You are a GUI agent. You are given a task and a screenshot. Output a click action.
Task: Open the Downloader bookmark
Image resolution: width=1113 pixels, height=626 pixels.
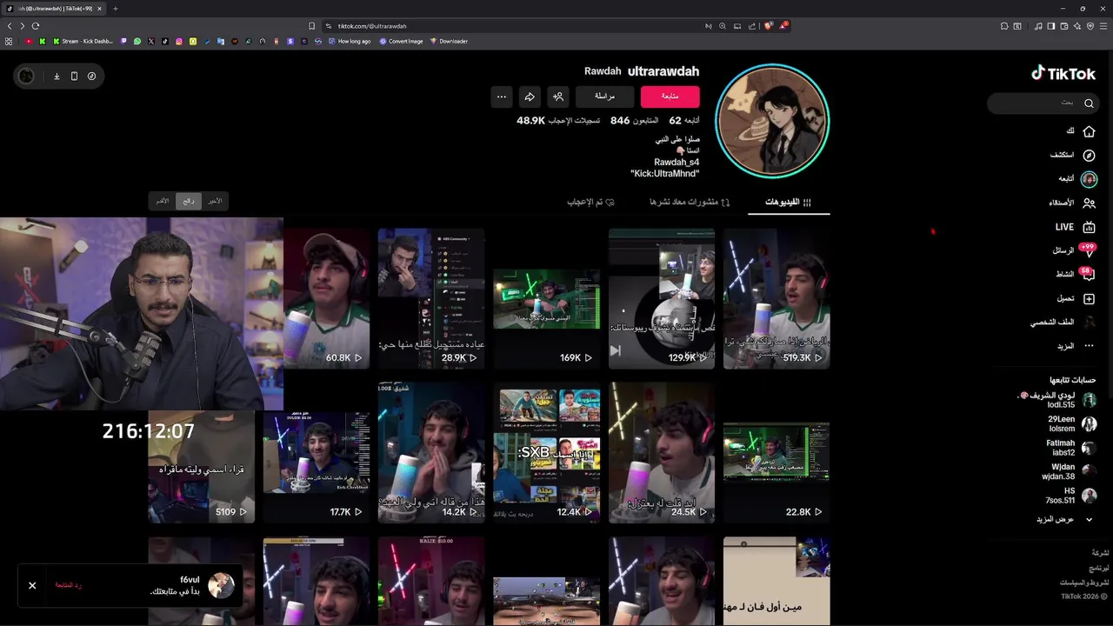tap(449, 41)
